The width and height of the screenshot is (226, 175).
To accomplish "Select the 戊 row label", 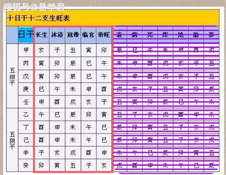I will [x=26, y=76].
